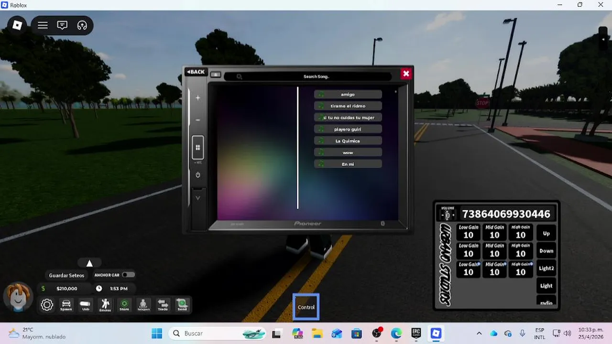Screen dimensions: 612x344
Task: Click Guardar Seteos button
Action: coord(66,275)
